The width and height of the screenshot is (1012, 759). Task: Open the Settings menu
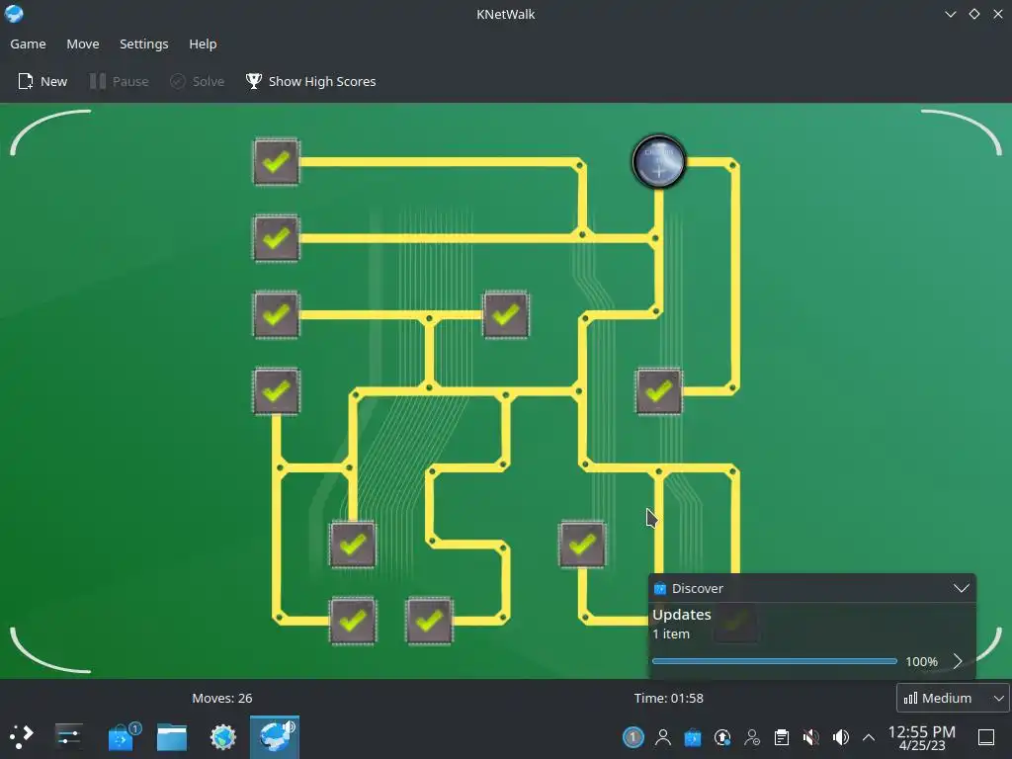click(x=144, y=43)
